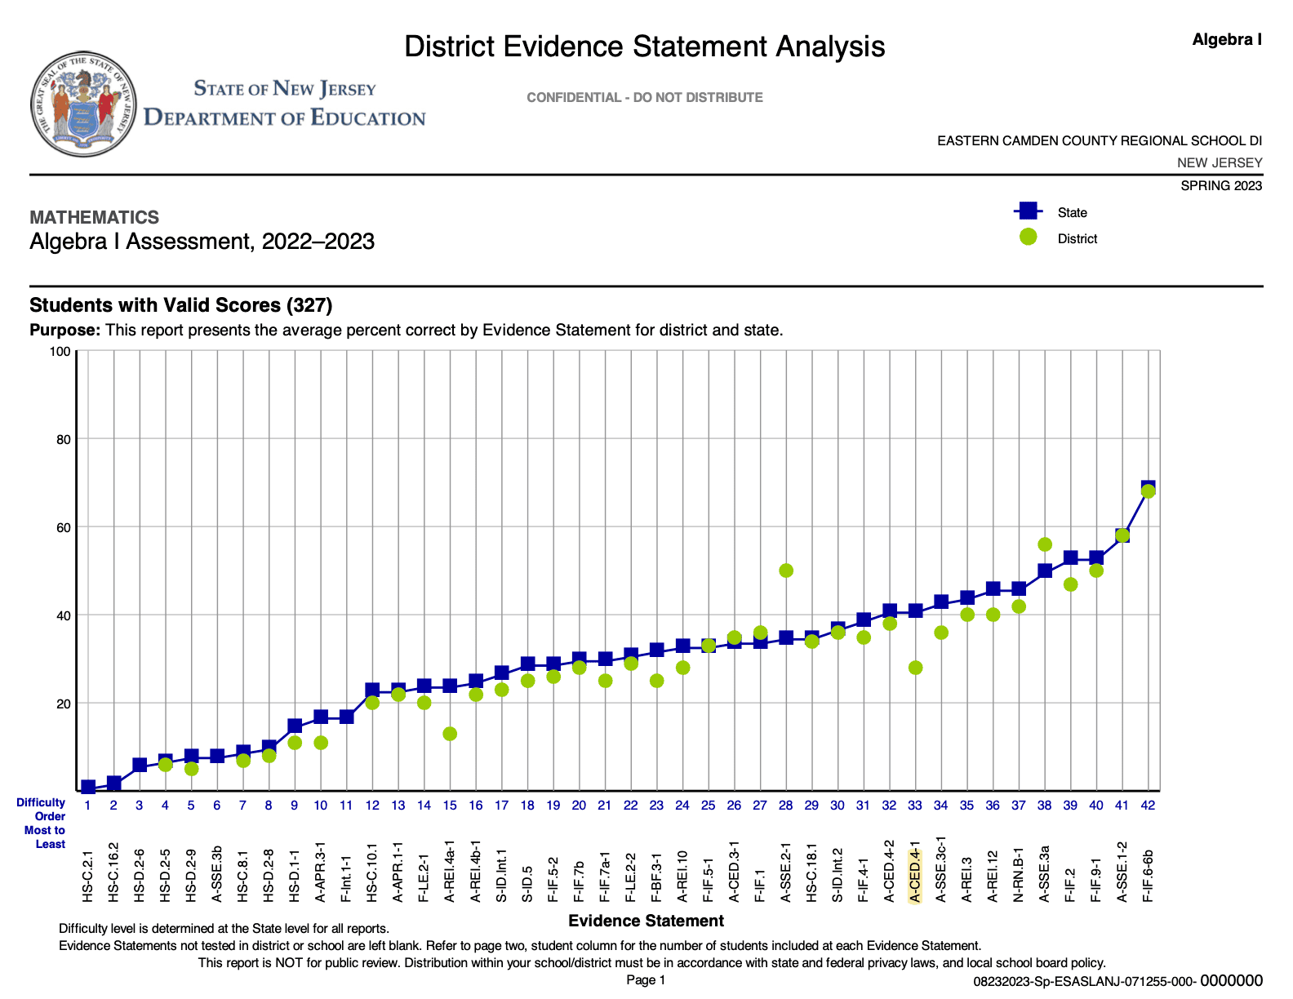Select the F-IF.6-6b axis label
Viewport: 1293px width, 999px height.
coord(1148,876)
